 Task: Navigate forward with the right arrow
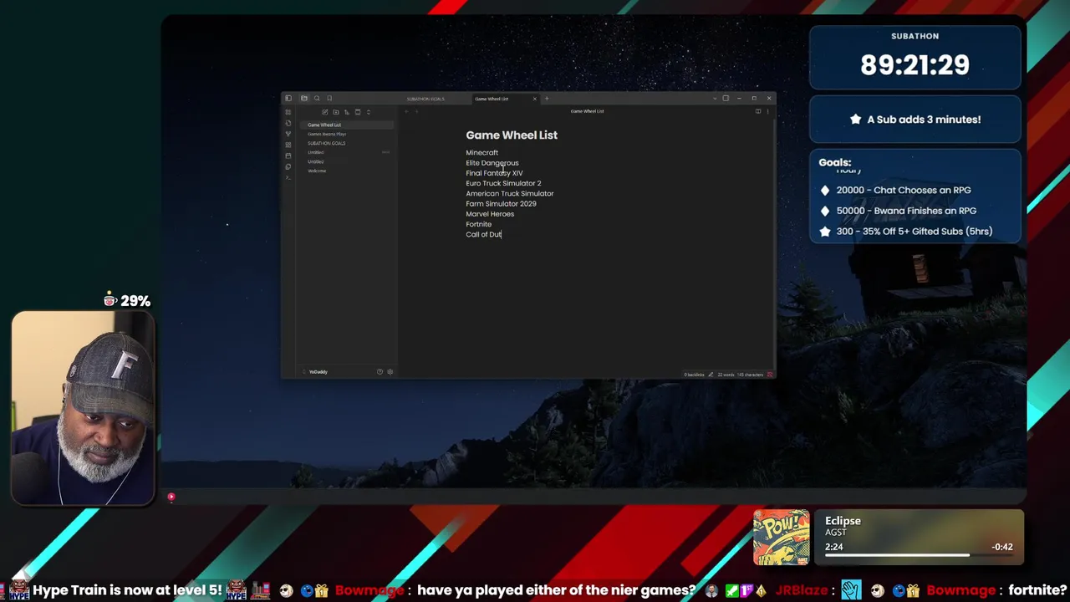(x=416, y=111)
